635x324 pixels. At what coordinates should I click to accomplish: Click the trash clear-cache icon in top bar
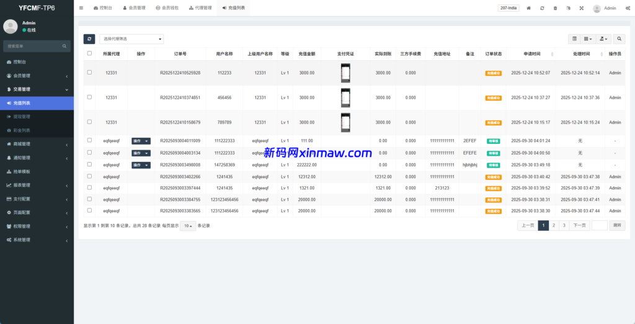tap(555, 8)
